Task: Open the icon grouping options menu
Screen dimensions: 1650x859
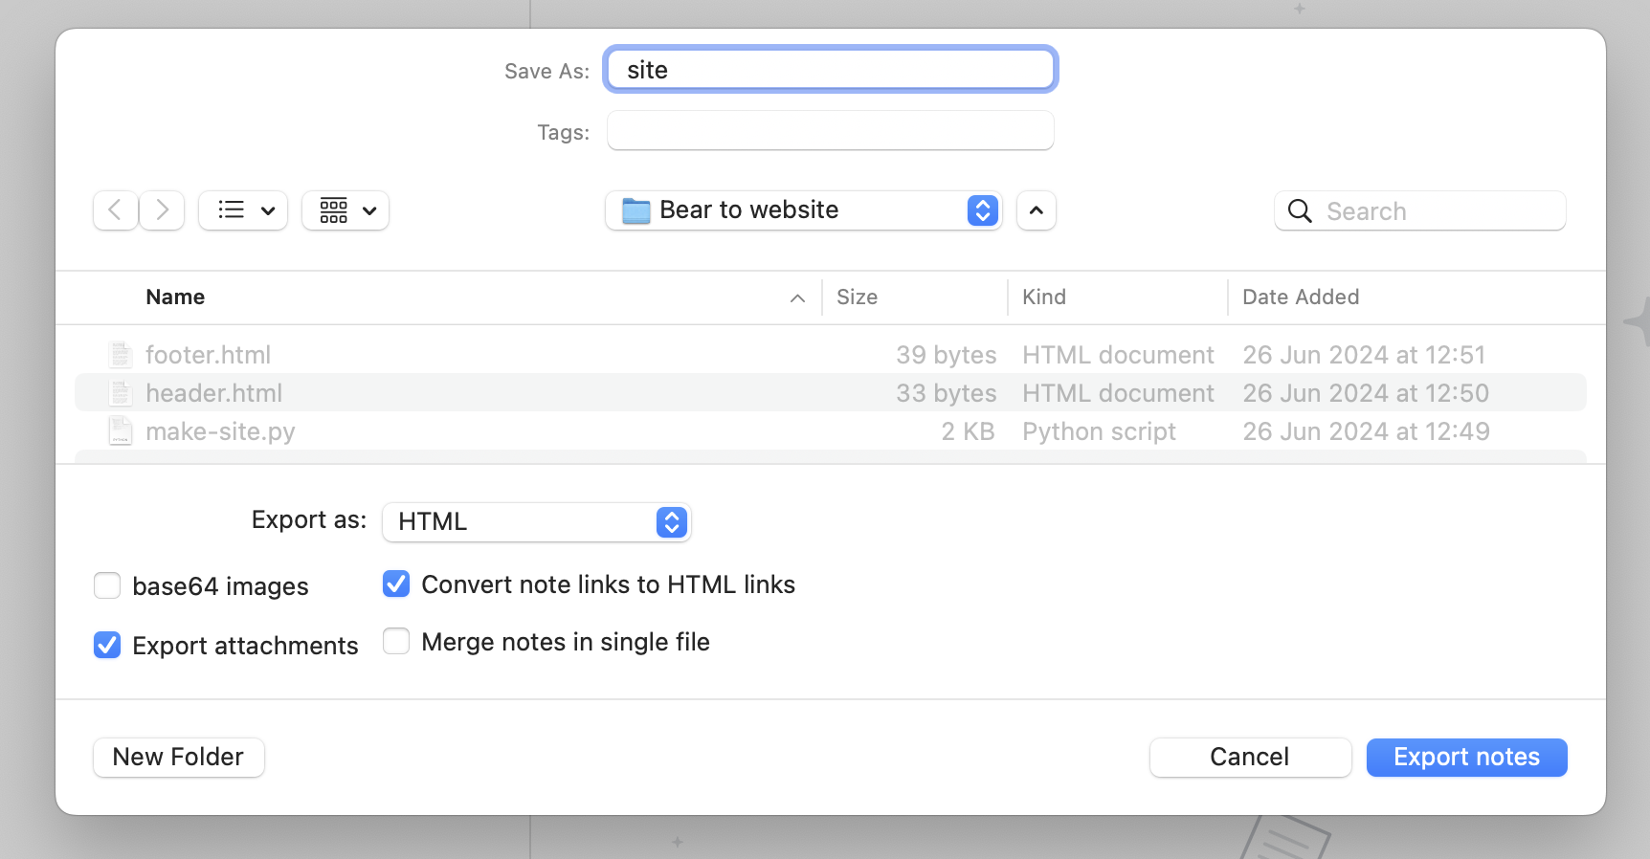Action: [346, 210]
